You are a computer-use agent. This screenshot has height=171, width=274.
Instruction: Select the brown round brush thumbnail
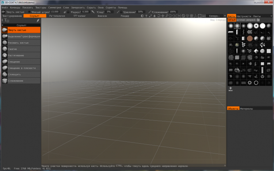tap(250, 38)
